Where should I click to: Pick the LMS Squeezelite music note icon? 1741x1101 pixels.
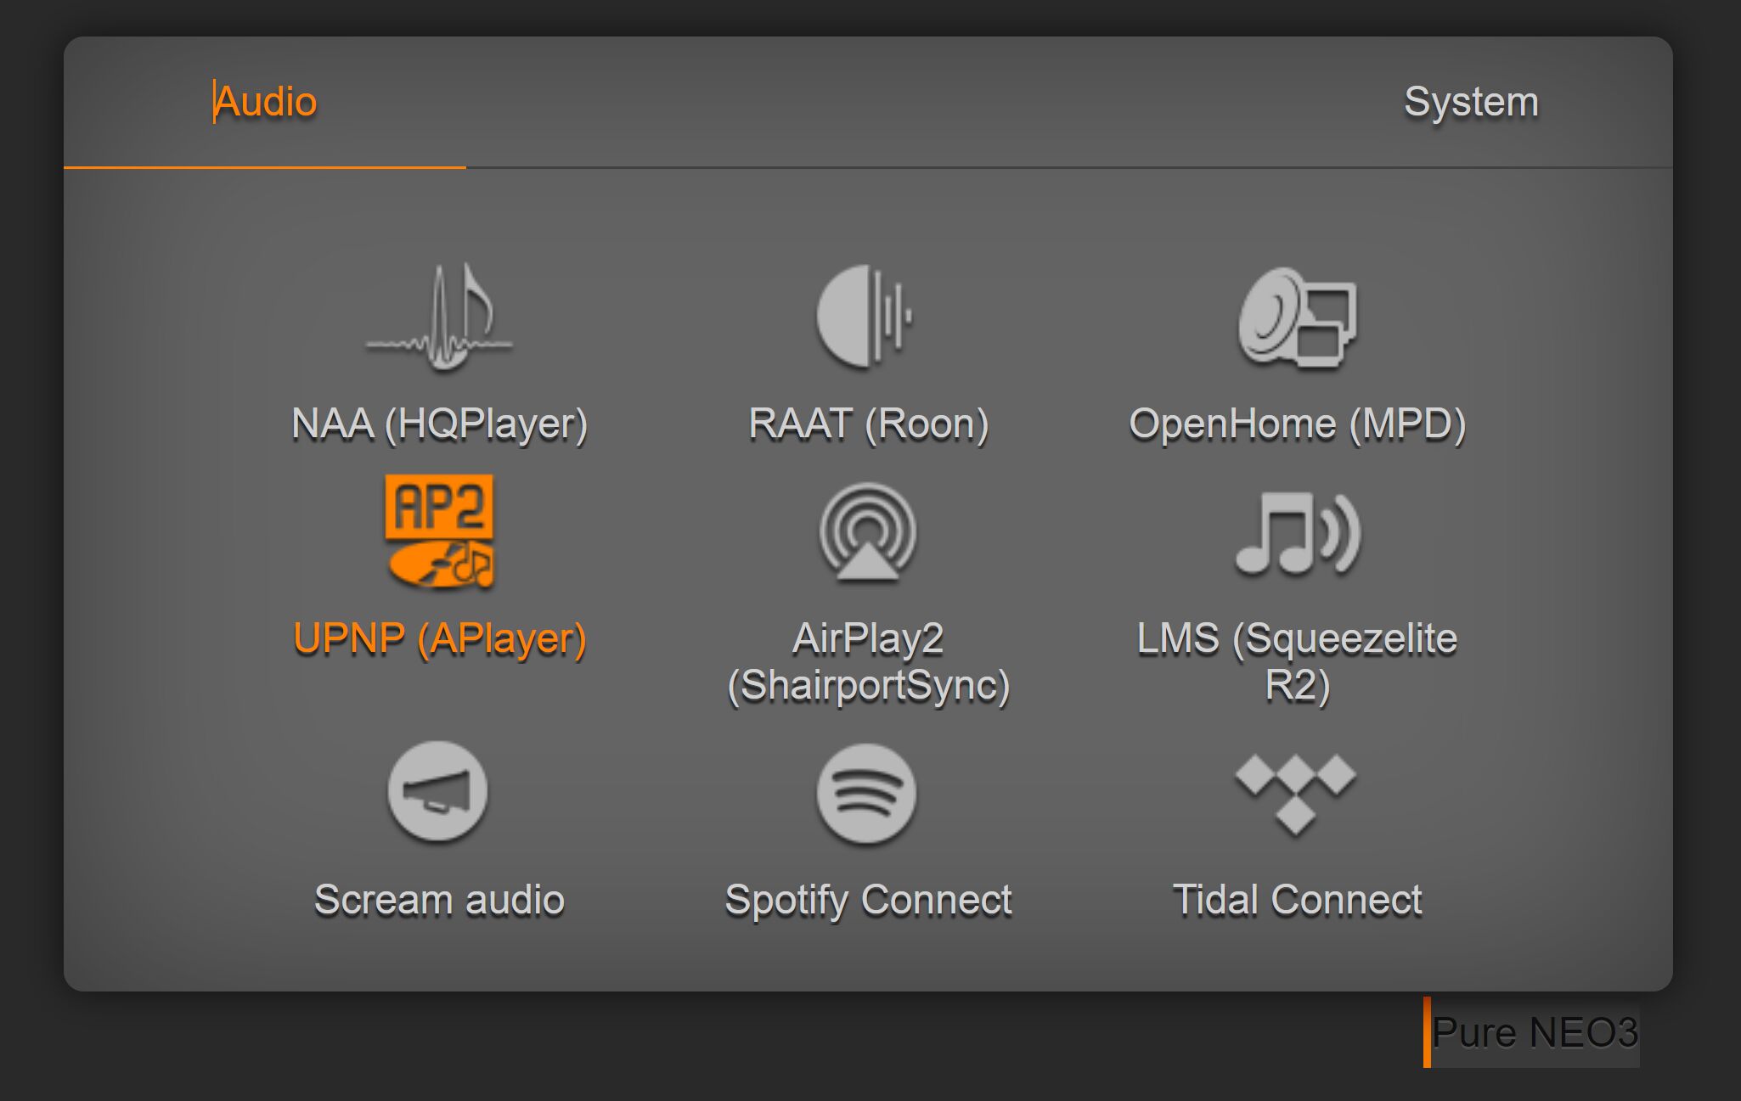pos(1297,533)
